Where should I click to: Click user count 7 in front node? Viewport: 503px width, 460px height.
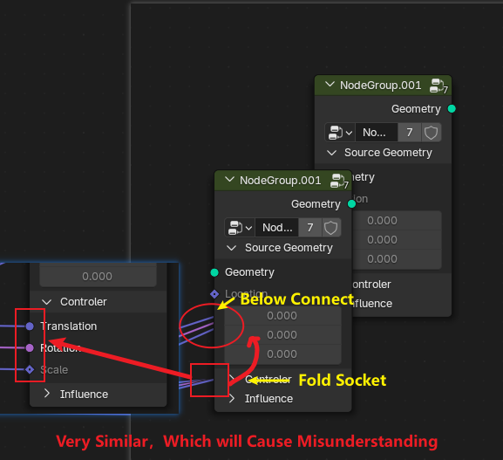pos(309,228)
